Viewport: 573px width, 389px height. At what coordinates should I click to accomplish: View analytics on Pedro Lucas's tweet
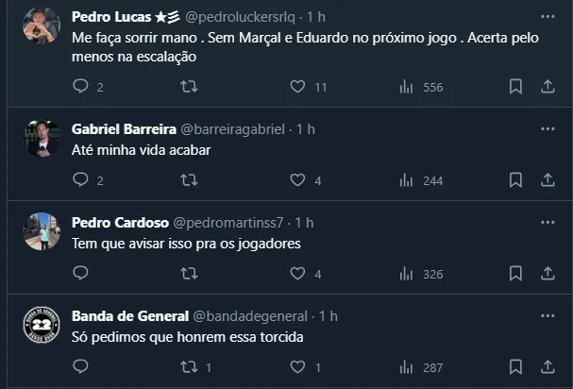tap(407, 87)
